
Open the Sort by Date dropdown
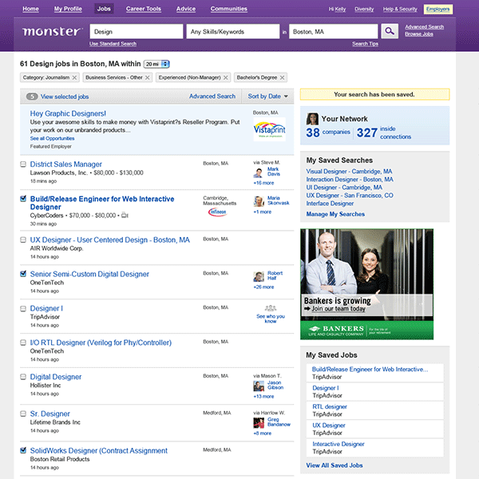[268, 97]
